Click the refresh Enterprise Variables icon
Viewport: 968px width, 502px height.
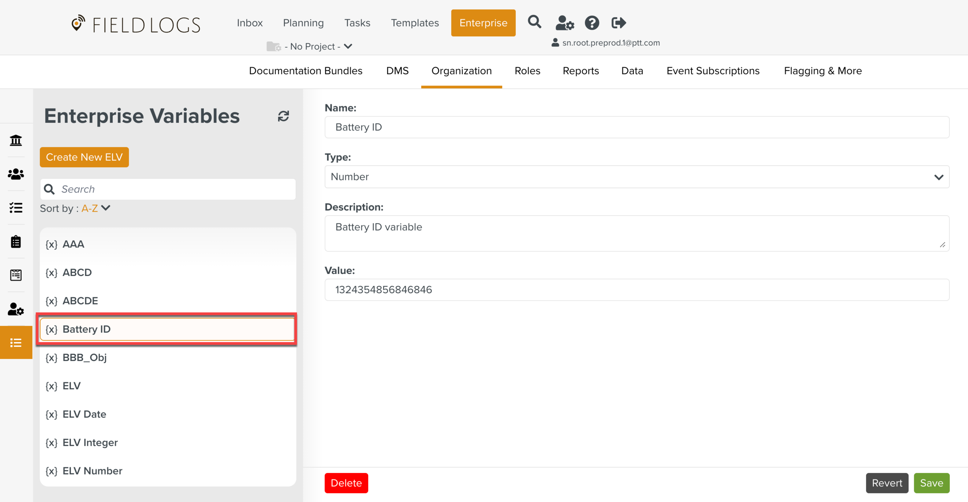(283, 116)
